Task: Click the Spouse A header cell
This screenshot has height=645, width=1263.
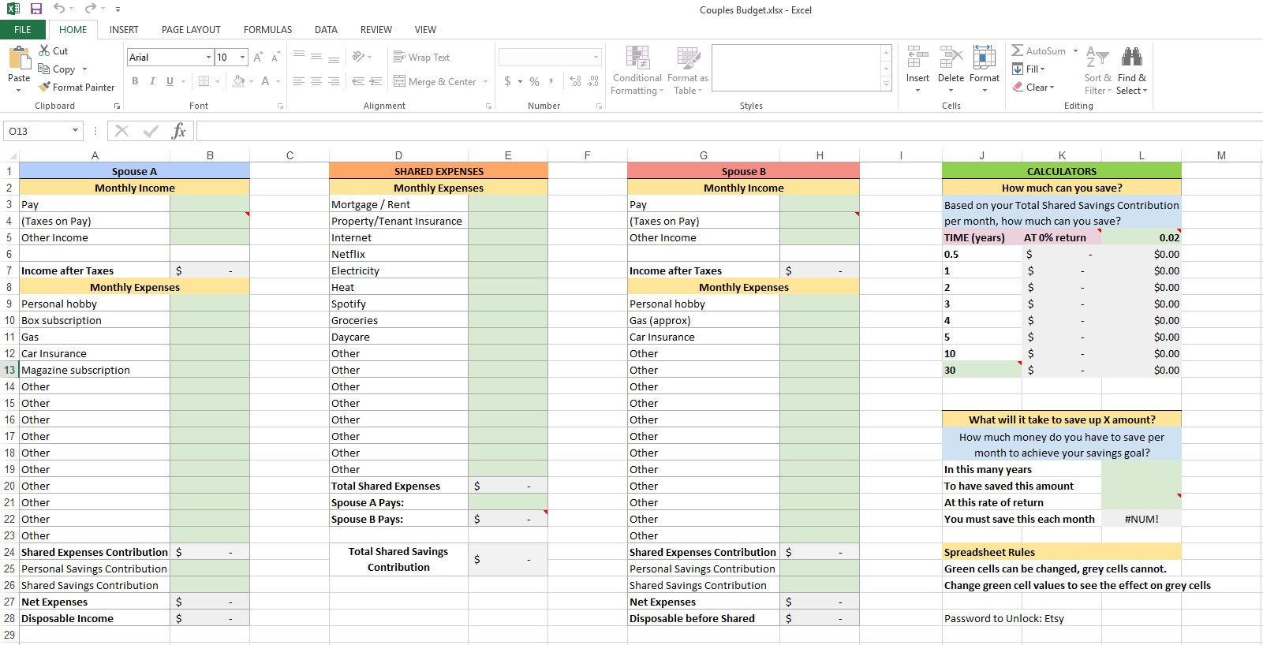Action: 134,171
